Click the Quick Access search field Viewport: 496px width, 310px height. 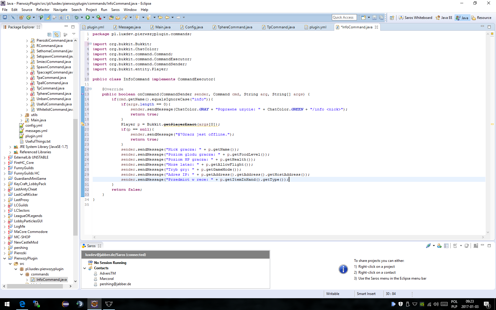(x=344, y=17)
